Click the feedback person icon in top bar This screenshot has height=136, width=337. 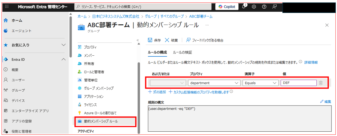(x=274, y=7)
